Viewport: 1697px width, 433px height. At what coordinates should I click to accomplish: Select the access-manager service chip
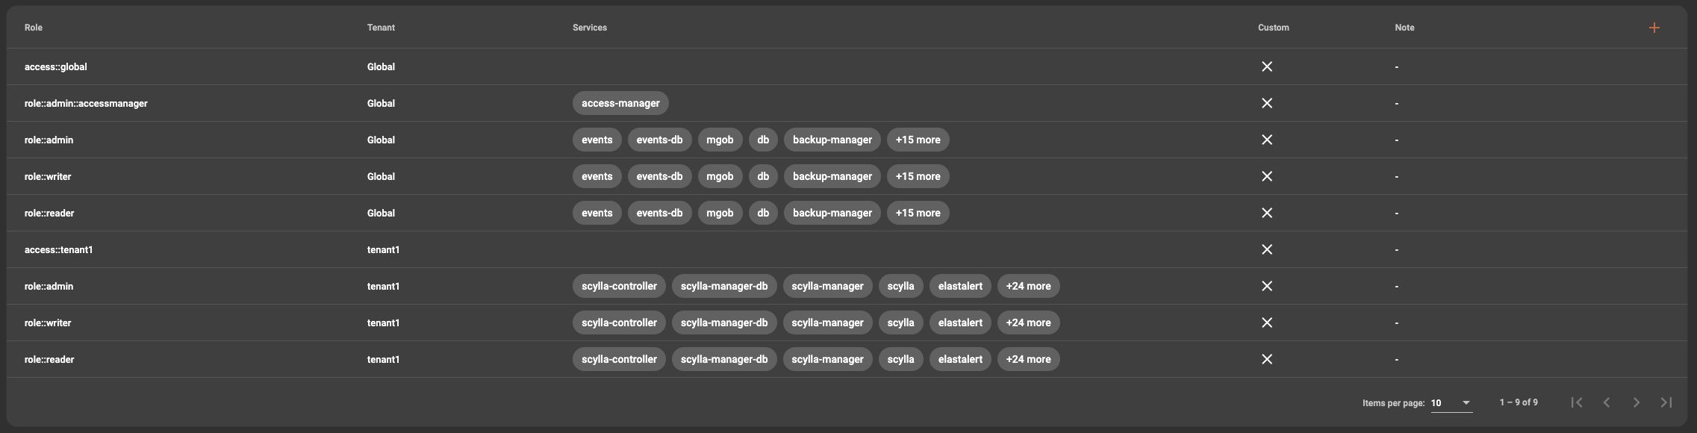tap(620, 103)
